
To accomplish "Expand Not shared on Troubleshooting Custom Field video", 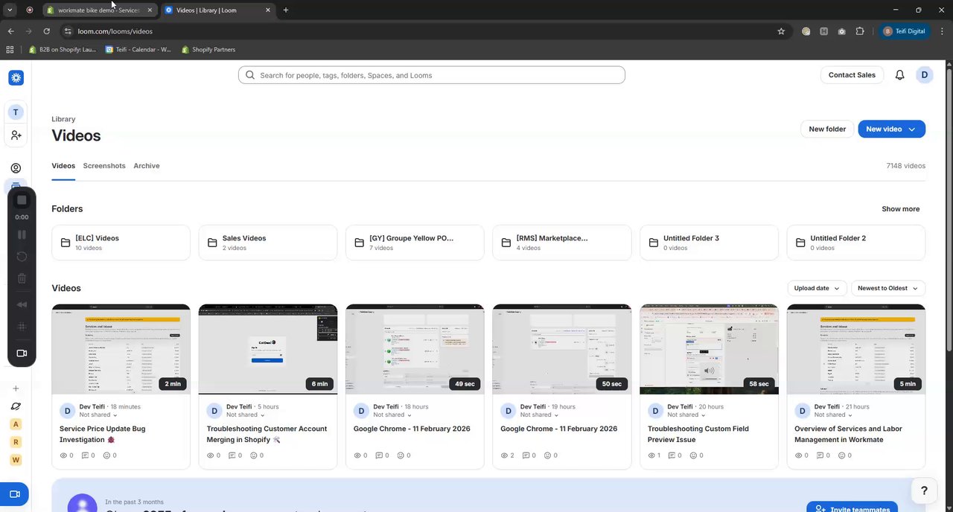I will [x=686, y=415].
